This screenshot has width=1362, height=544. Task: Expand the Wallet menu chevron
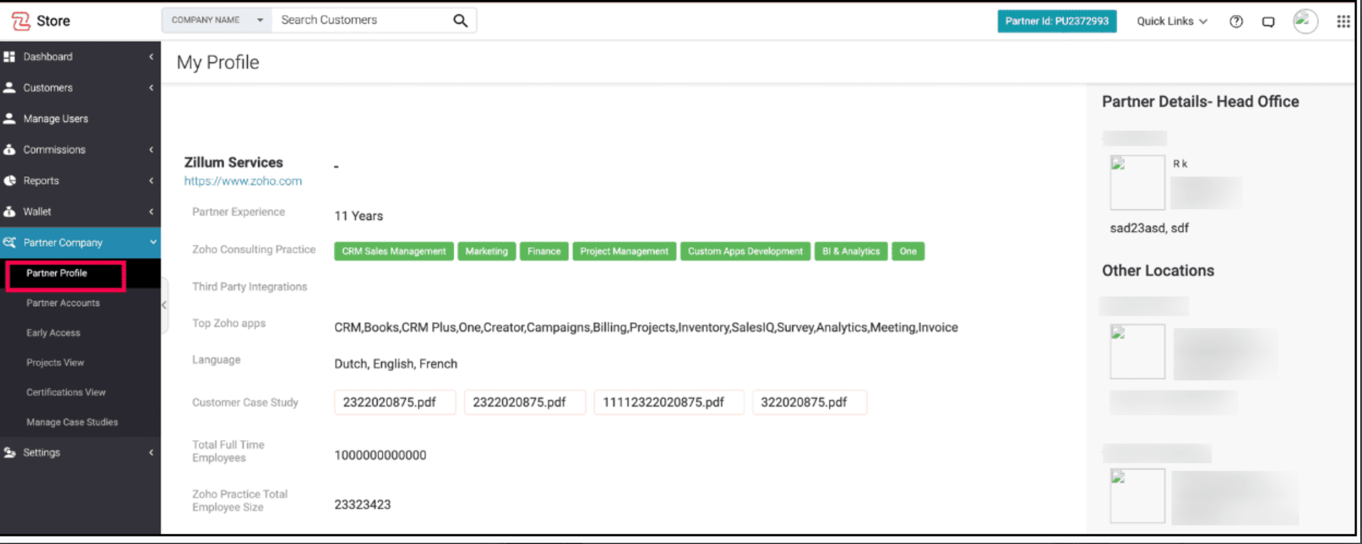[151, 211]
